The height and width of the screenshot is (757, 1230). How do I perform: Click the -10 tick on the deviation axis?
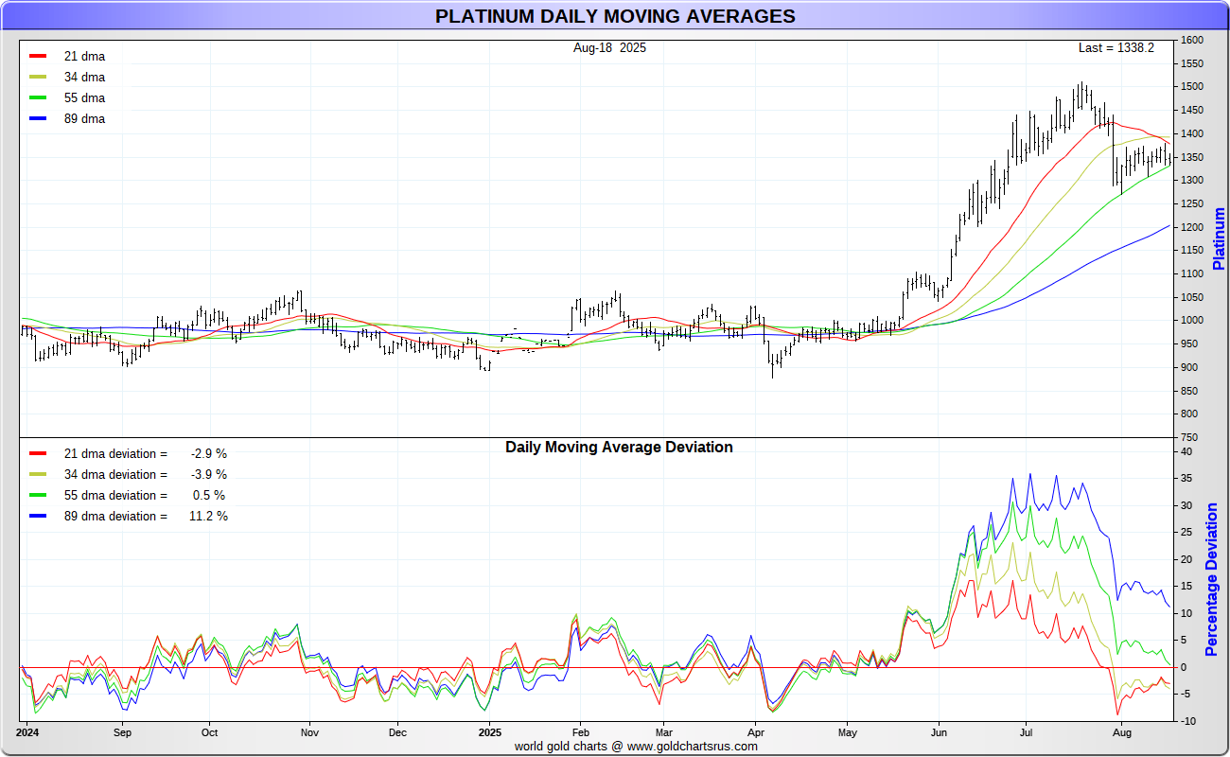(1186, 722)
